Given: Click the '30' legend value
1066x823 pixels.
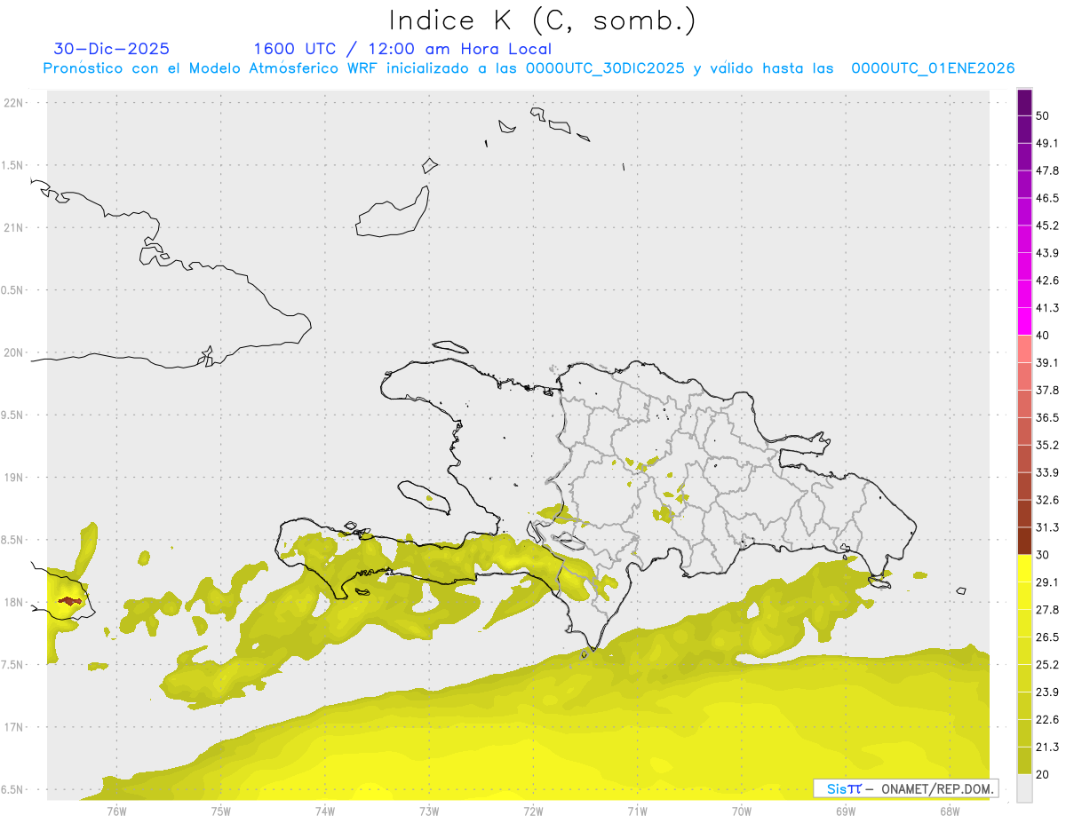Looking at the screenshot, I should tap(1043, 555).
